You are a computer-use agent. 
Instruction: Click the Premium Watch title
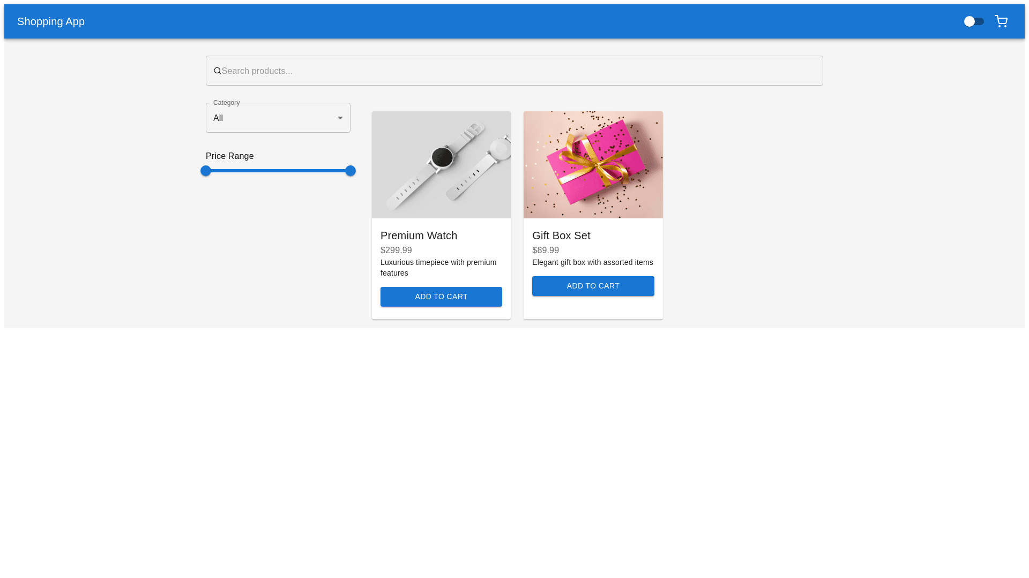click(419, 235)
